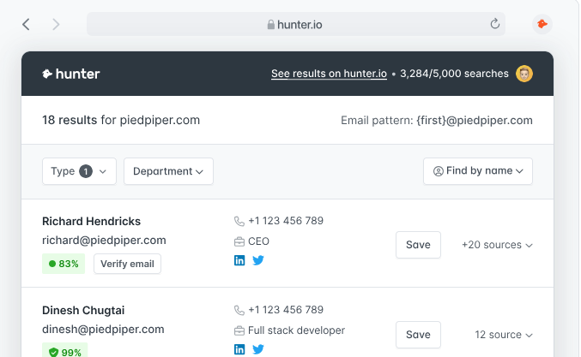
Task: Click the hunter.io address bar
Action: click(296, 24)
